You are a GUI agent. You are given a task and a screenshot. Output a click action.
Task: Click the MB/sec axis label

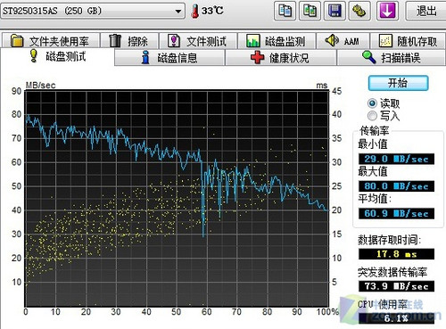click(x=40, y=86)
